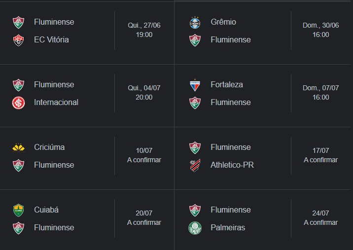Select the Internacional team name
Image resolution: width=353 pixels, height=250 pixels.
coord(56,102)
